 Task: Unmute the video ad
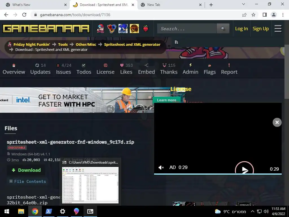coord(161,167)
